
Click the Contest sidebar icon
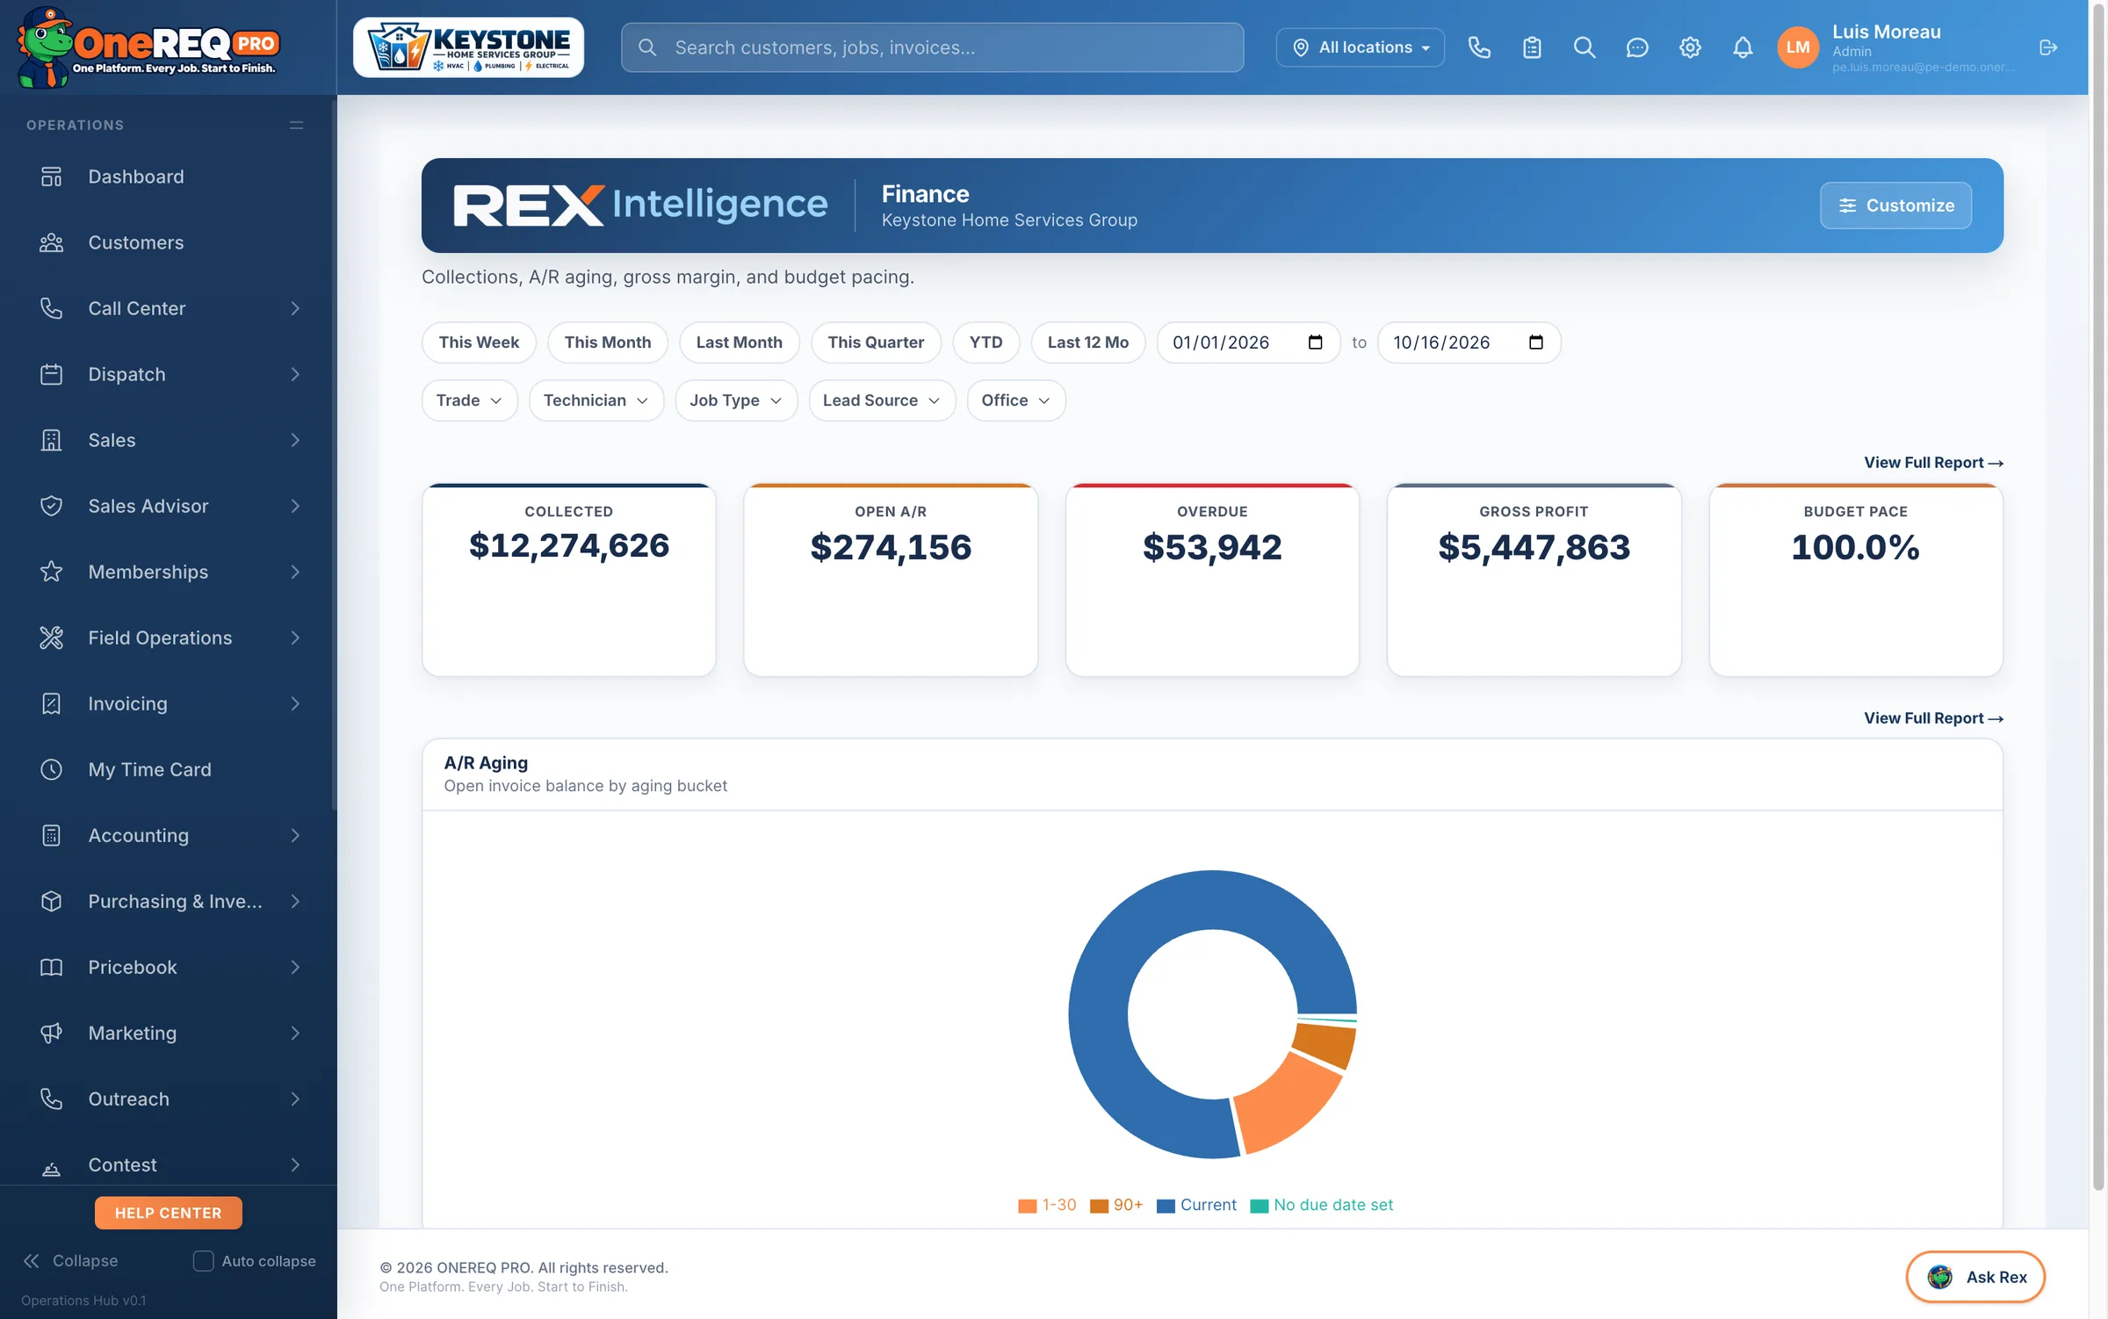pyautogui.click(x=52, y=1169)
